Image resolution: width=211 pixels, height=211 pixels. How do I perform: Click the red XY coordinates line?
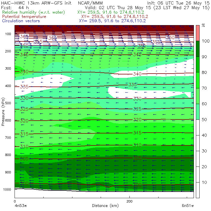point(115,17)
